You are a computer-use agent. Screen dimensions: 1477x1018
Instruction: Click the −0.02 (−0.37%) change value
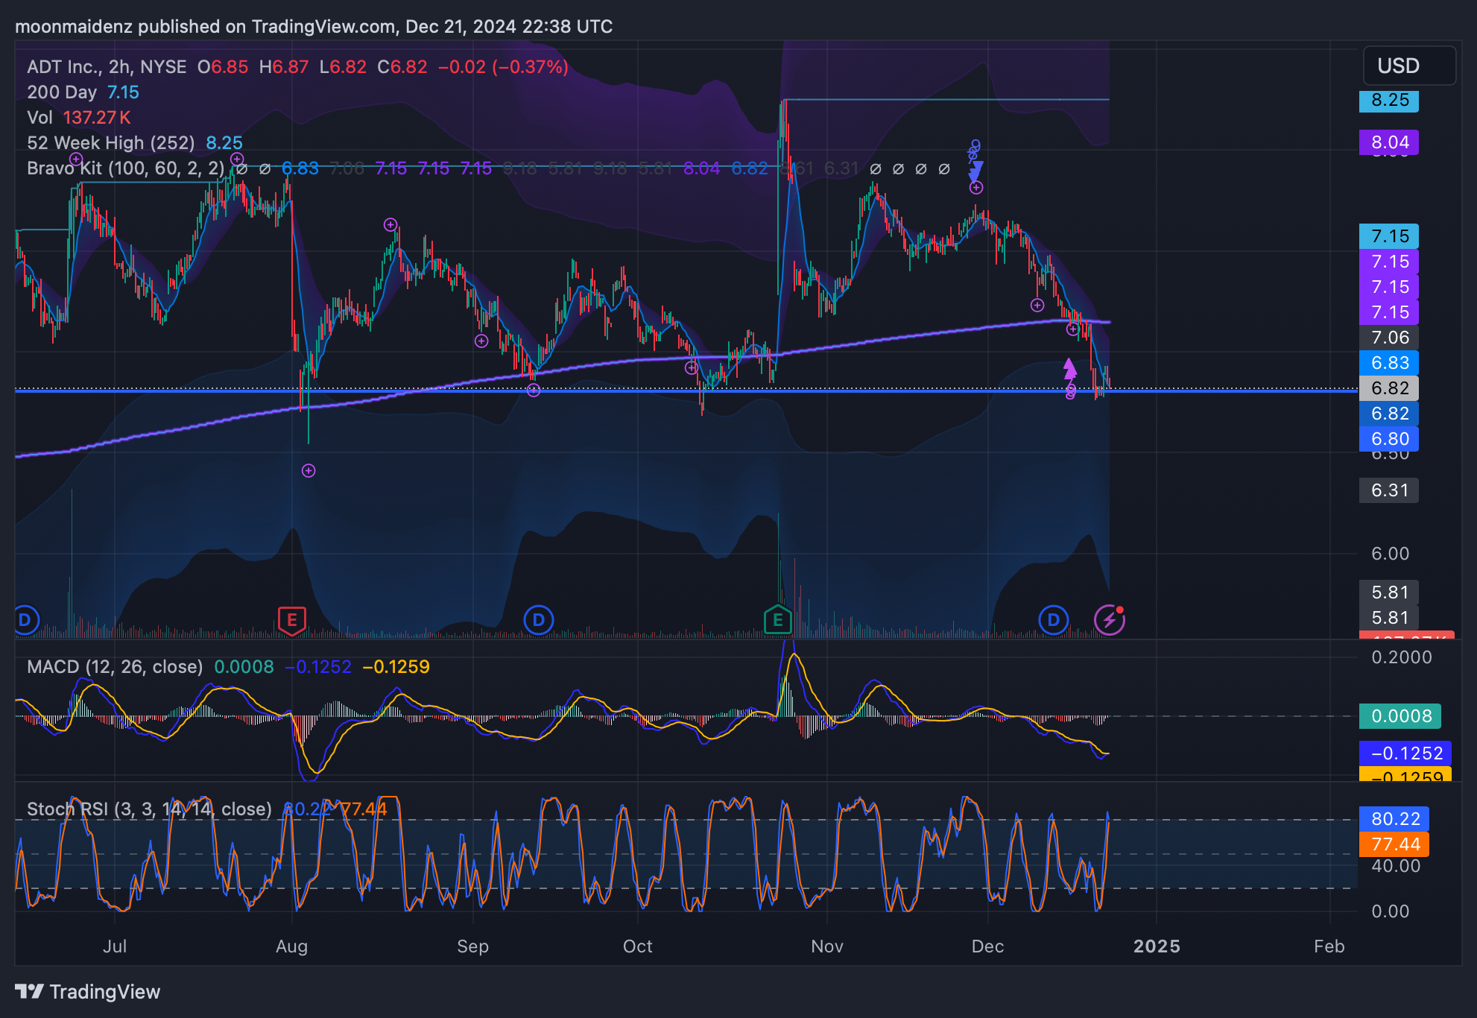point(503,67)
